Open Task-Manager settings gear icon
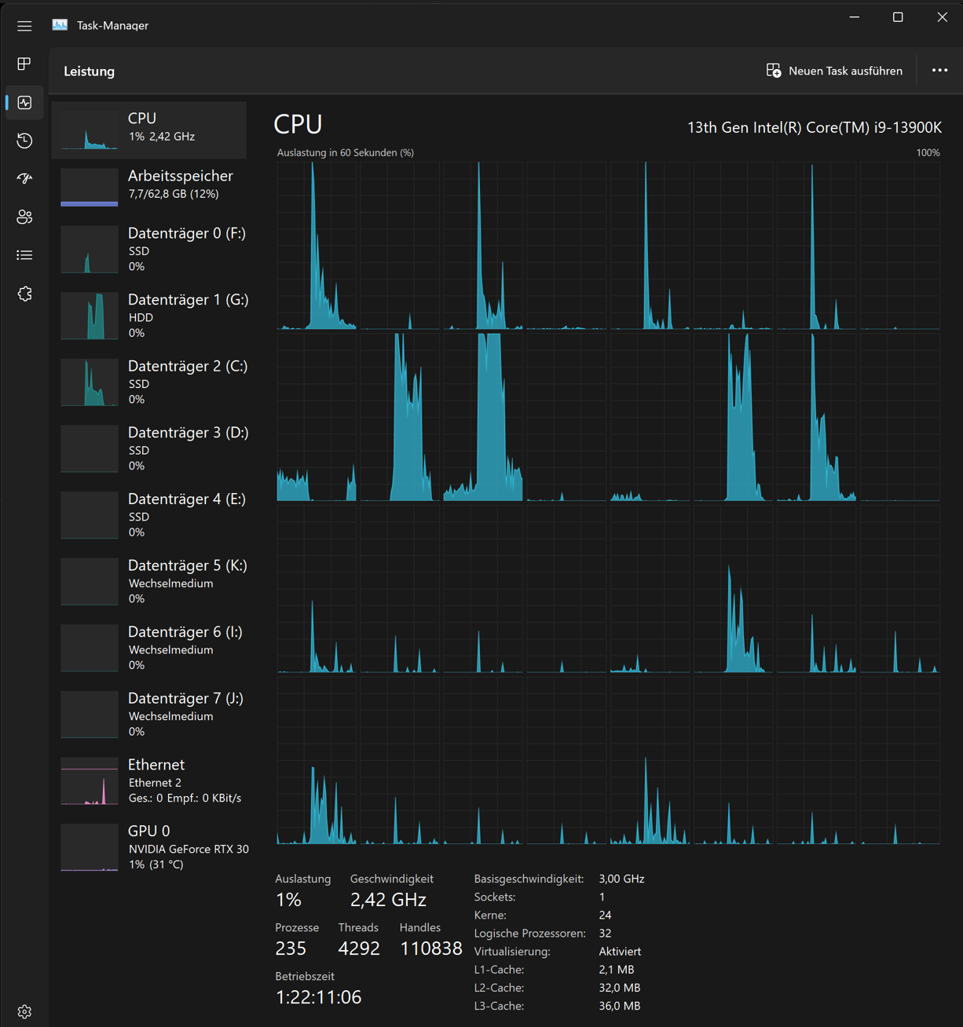This screenshot has height=1027, width=963. coord(24,1011)
